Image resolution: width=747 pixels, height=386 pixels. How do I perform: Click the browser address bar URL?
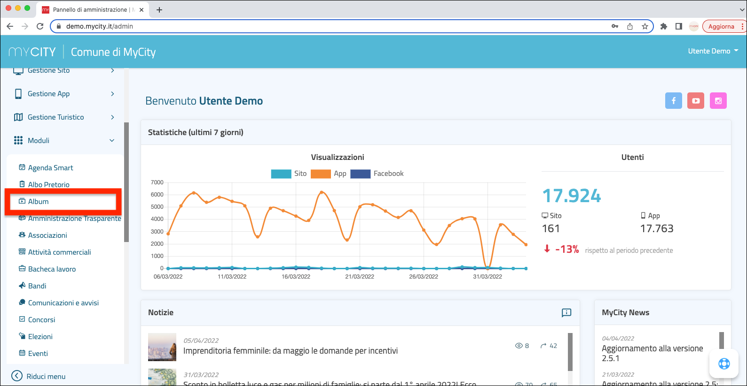click(100, 26)
